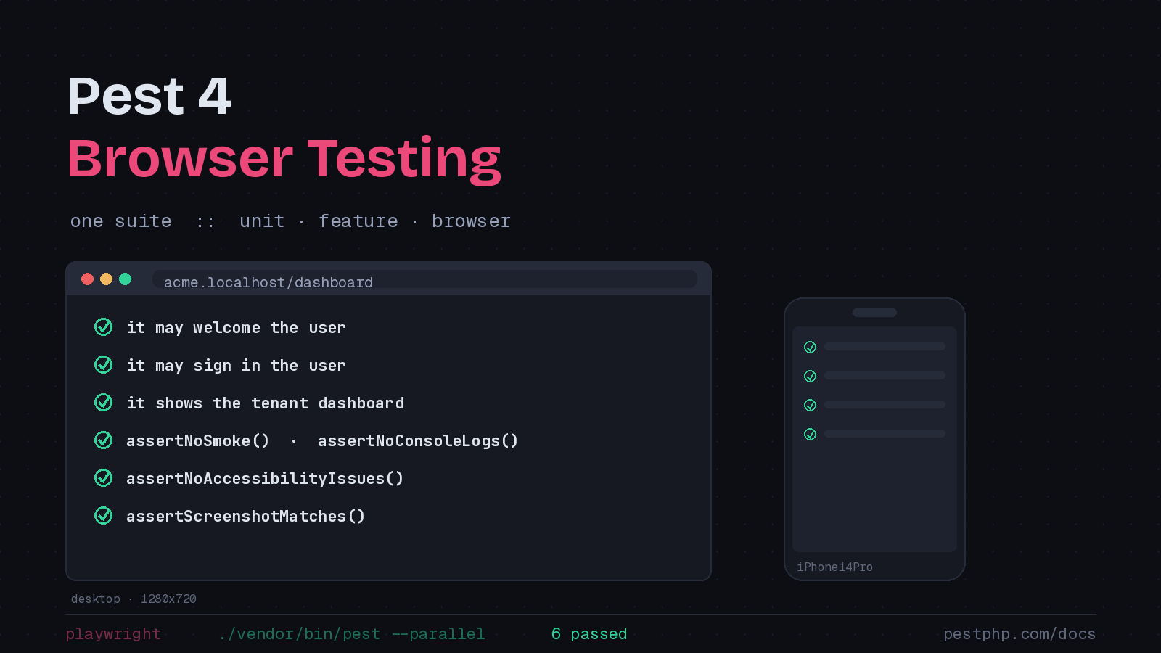Click the red close dot of browser window
1161x653 pixels.
(87, 279)
